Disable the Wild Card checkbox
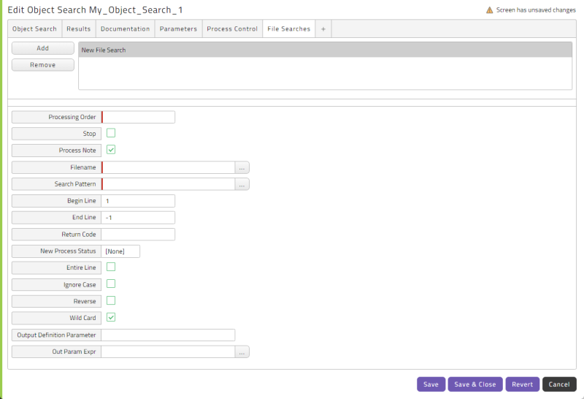This screenshot has height=399, width=584. pyautogui.click(x=111, y=317)
